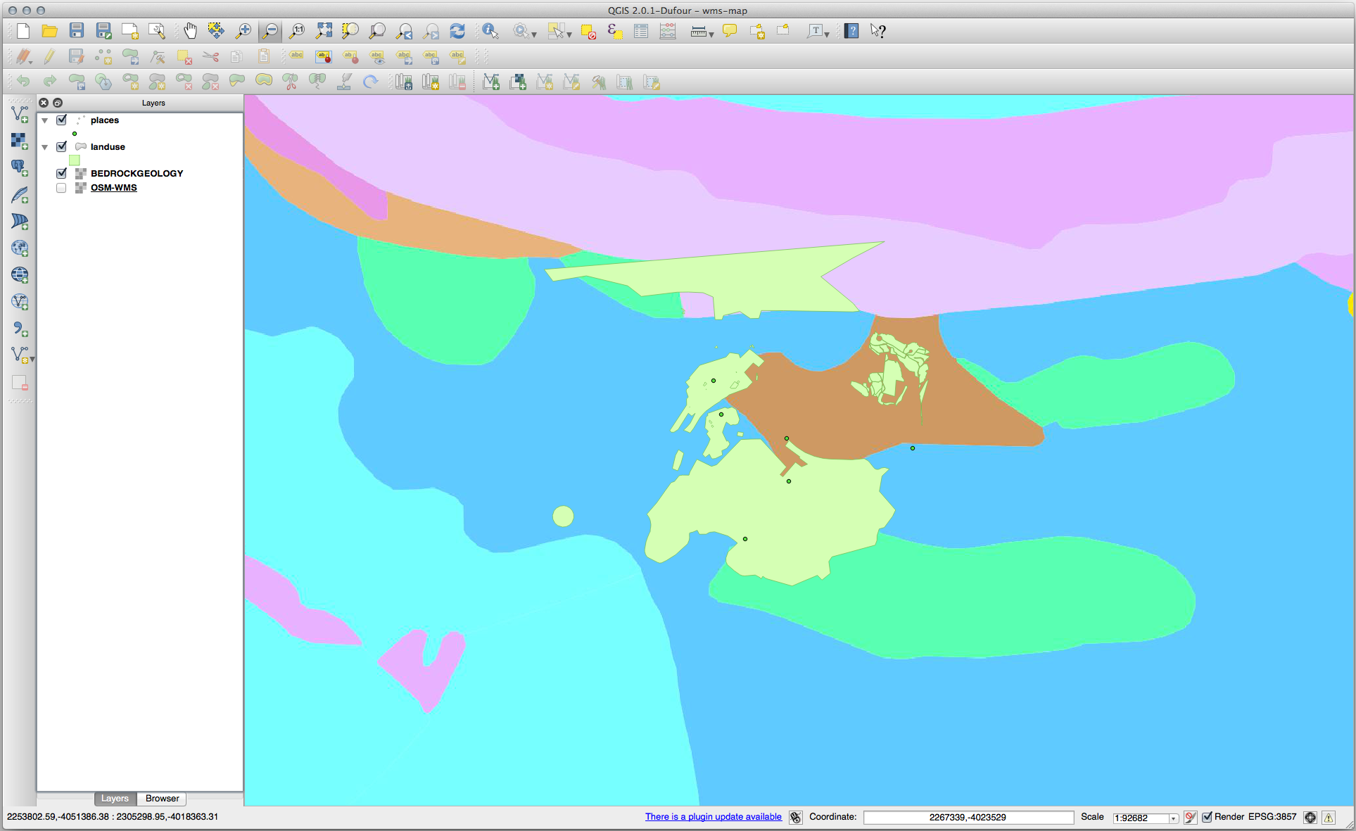The image size is (1356, 831).
Task: Activate the Pan Map tool
Action: [189, 31]
